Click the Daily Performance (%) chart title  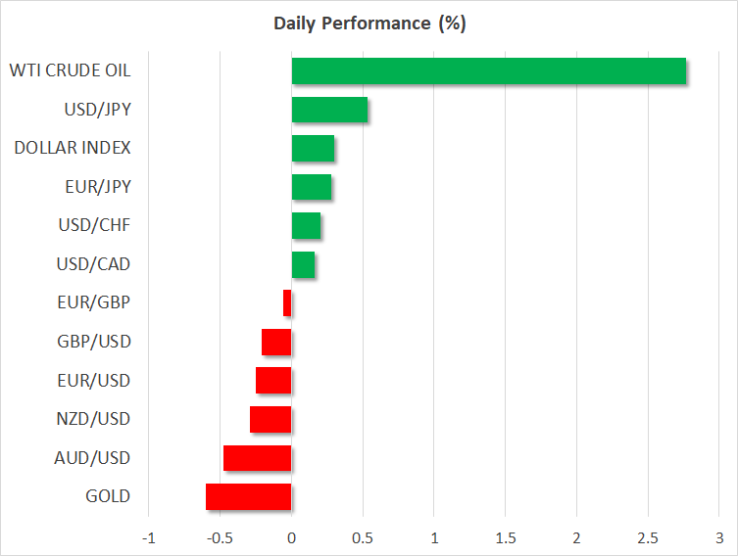click(369, 23)
